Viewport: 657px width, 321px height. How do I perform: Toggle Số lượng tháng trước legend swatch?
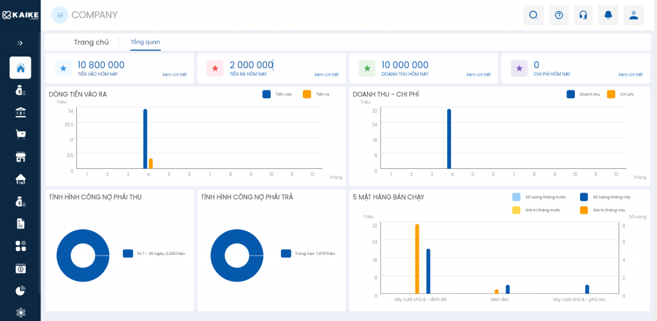[516, 197]
